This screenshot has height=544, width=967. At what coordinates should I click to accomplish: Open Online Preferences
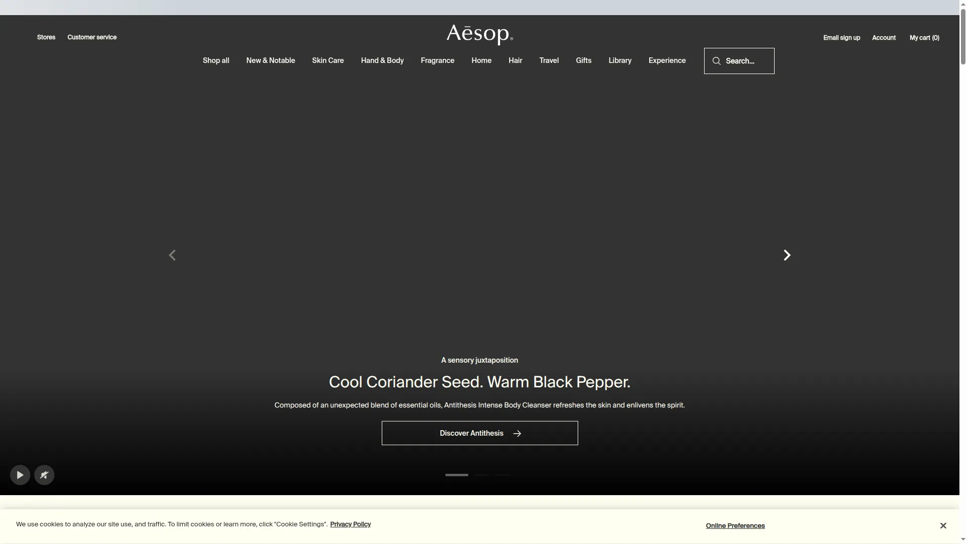tap(735, 526)
